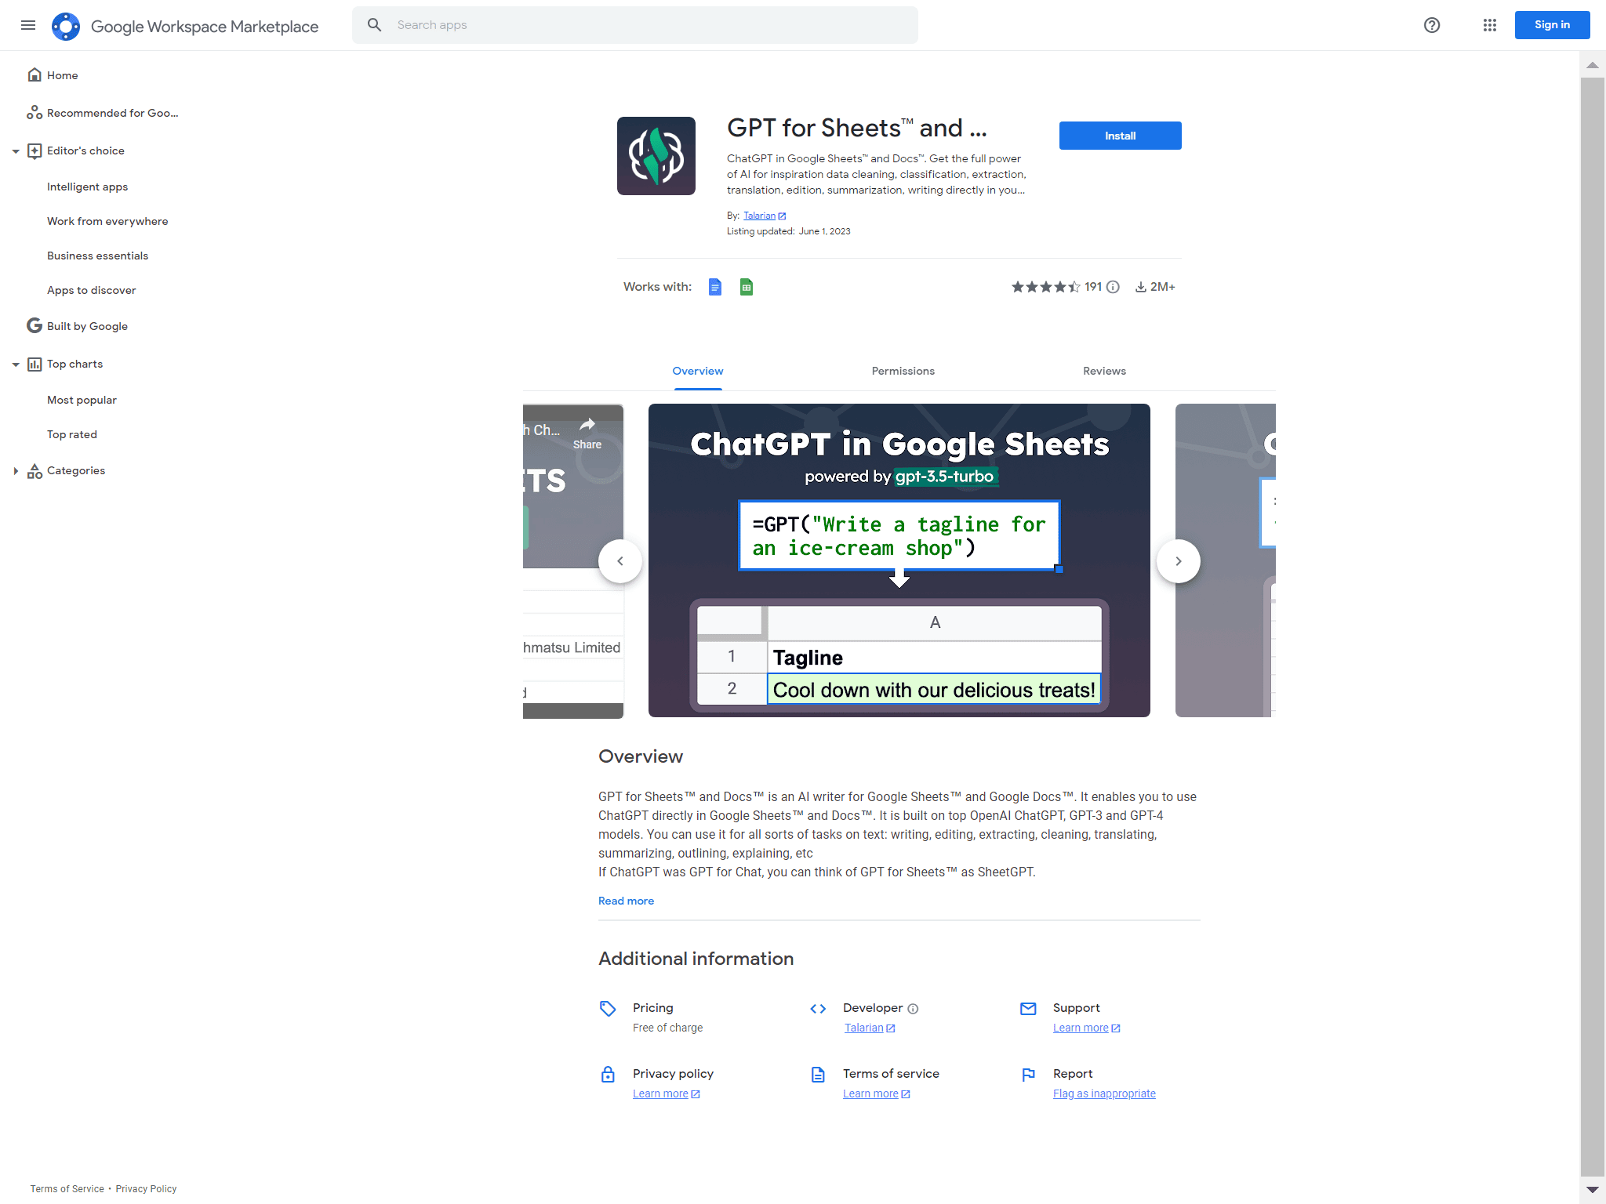Screen dimensions: 1606x1204
Task: Open footer Terms of Service link
Action: click(x=67, y=1189)
